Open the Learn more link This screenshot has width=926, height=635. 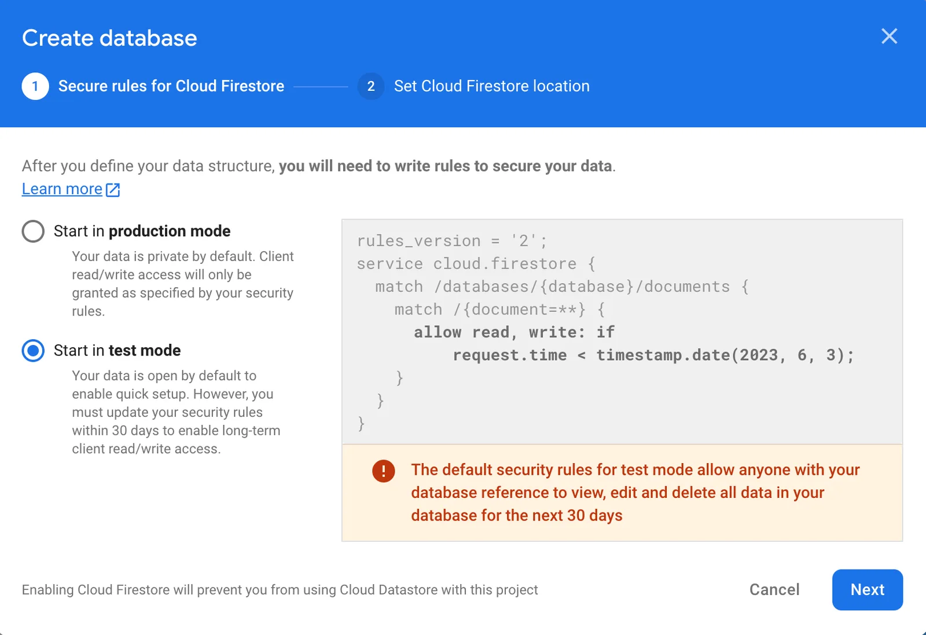(x=62, y=189)
